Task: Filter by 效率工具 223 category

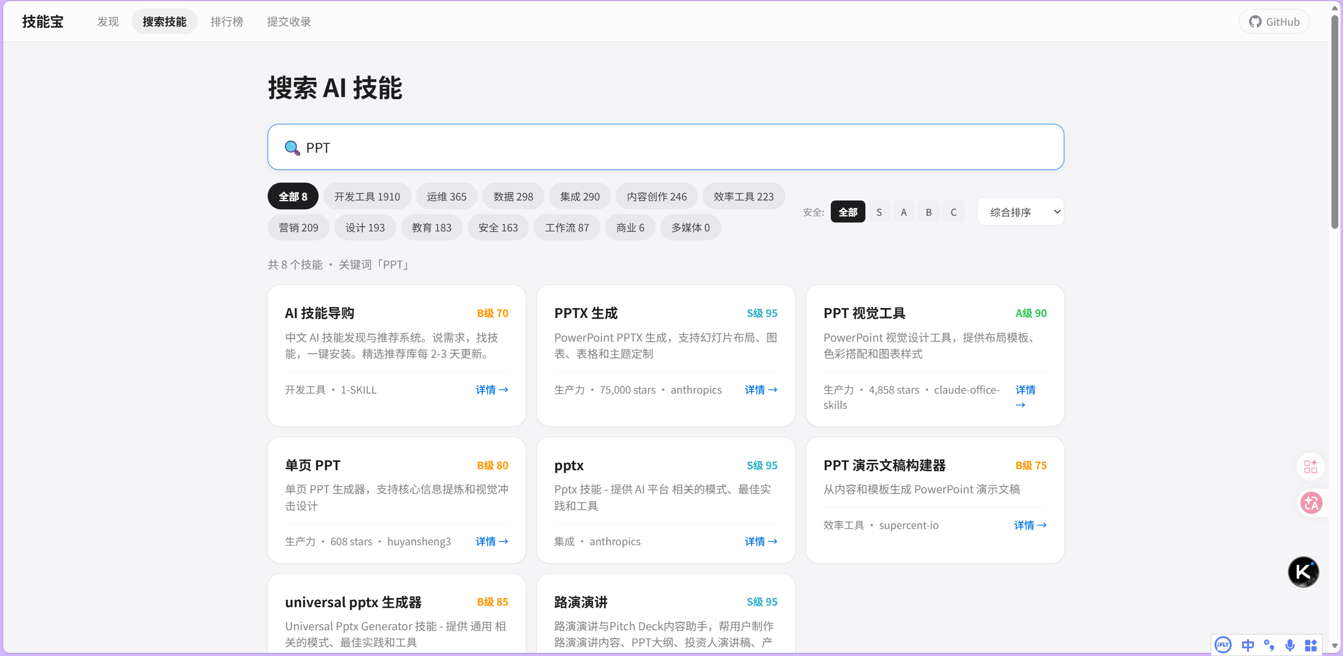Action: pyautogui.click(x=743, y=196)
